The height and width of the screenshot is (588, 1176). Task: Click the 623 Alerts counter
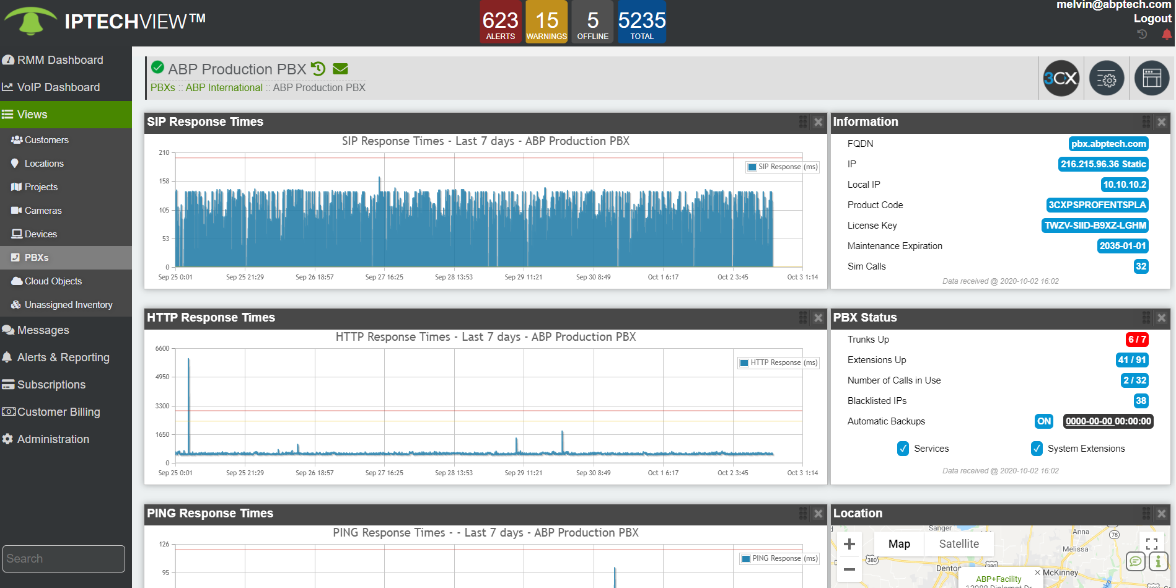coord(501,22)
